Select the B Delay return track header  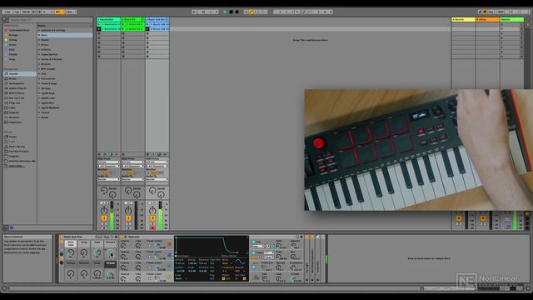coord(487,20)
